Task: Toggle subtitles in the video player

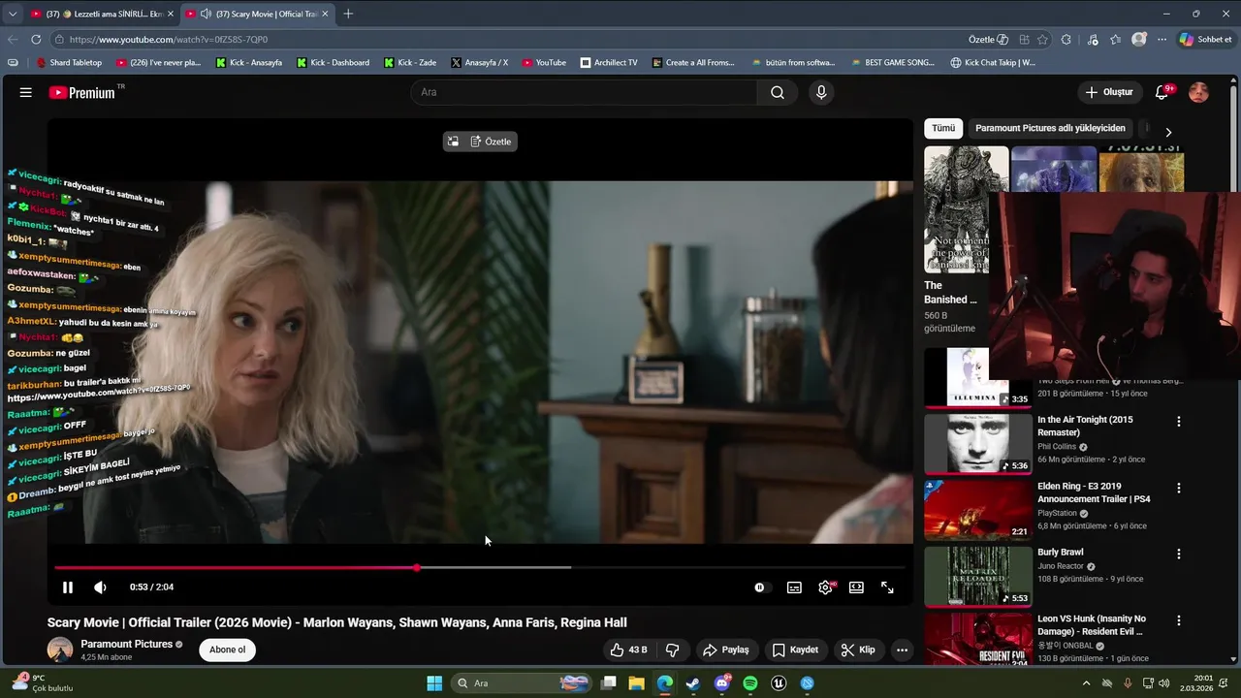Action: point(794,587)
